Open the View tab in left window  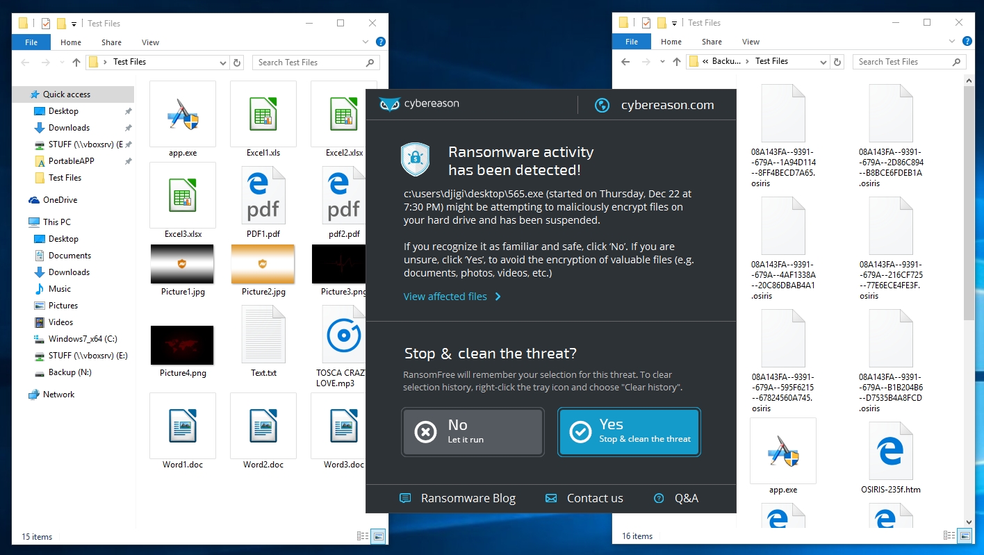click(x=150, y=42)
